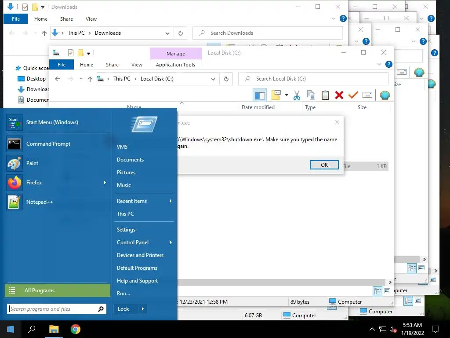Click the Search Local Disk (C:) field
Screen dimensions: 450x338
[x=313, y=79]
